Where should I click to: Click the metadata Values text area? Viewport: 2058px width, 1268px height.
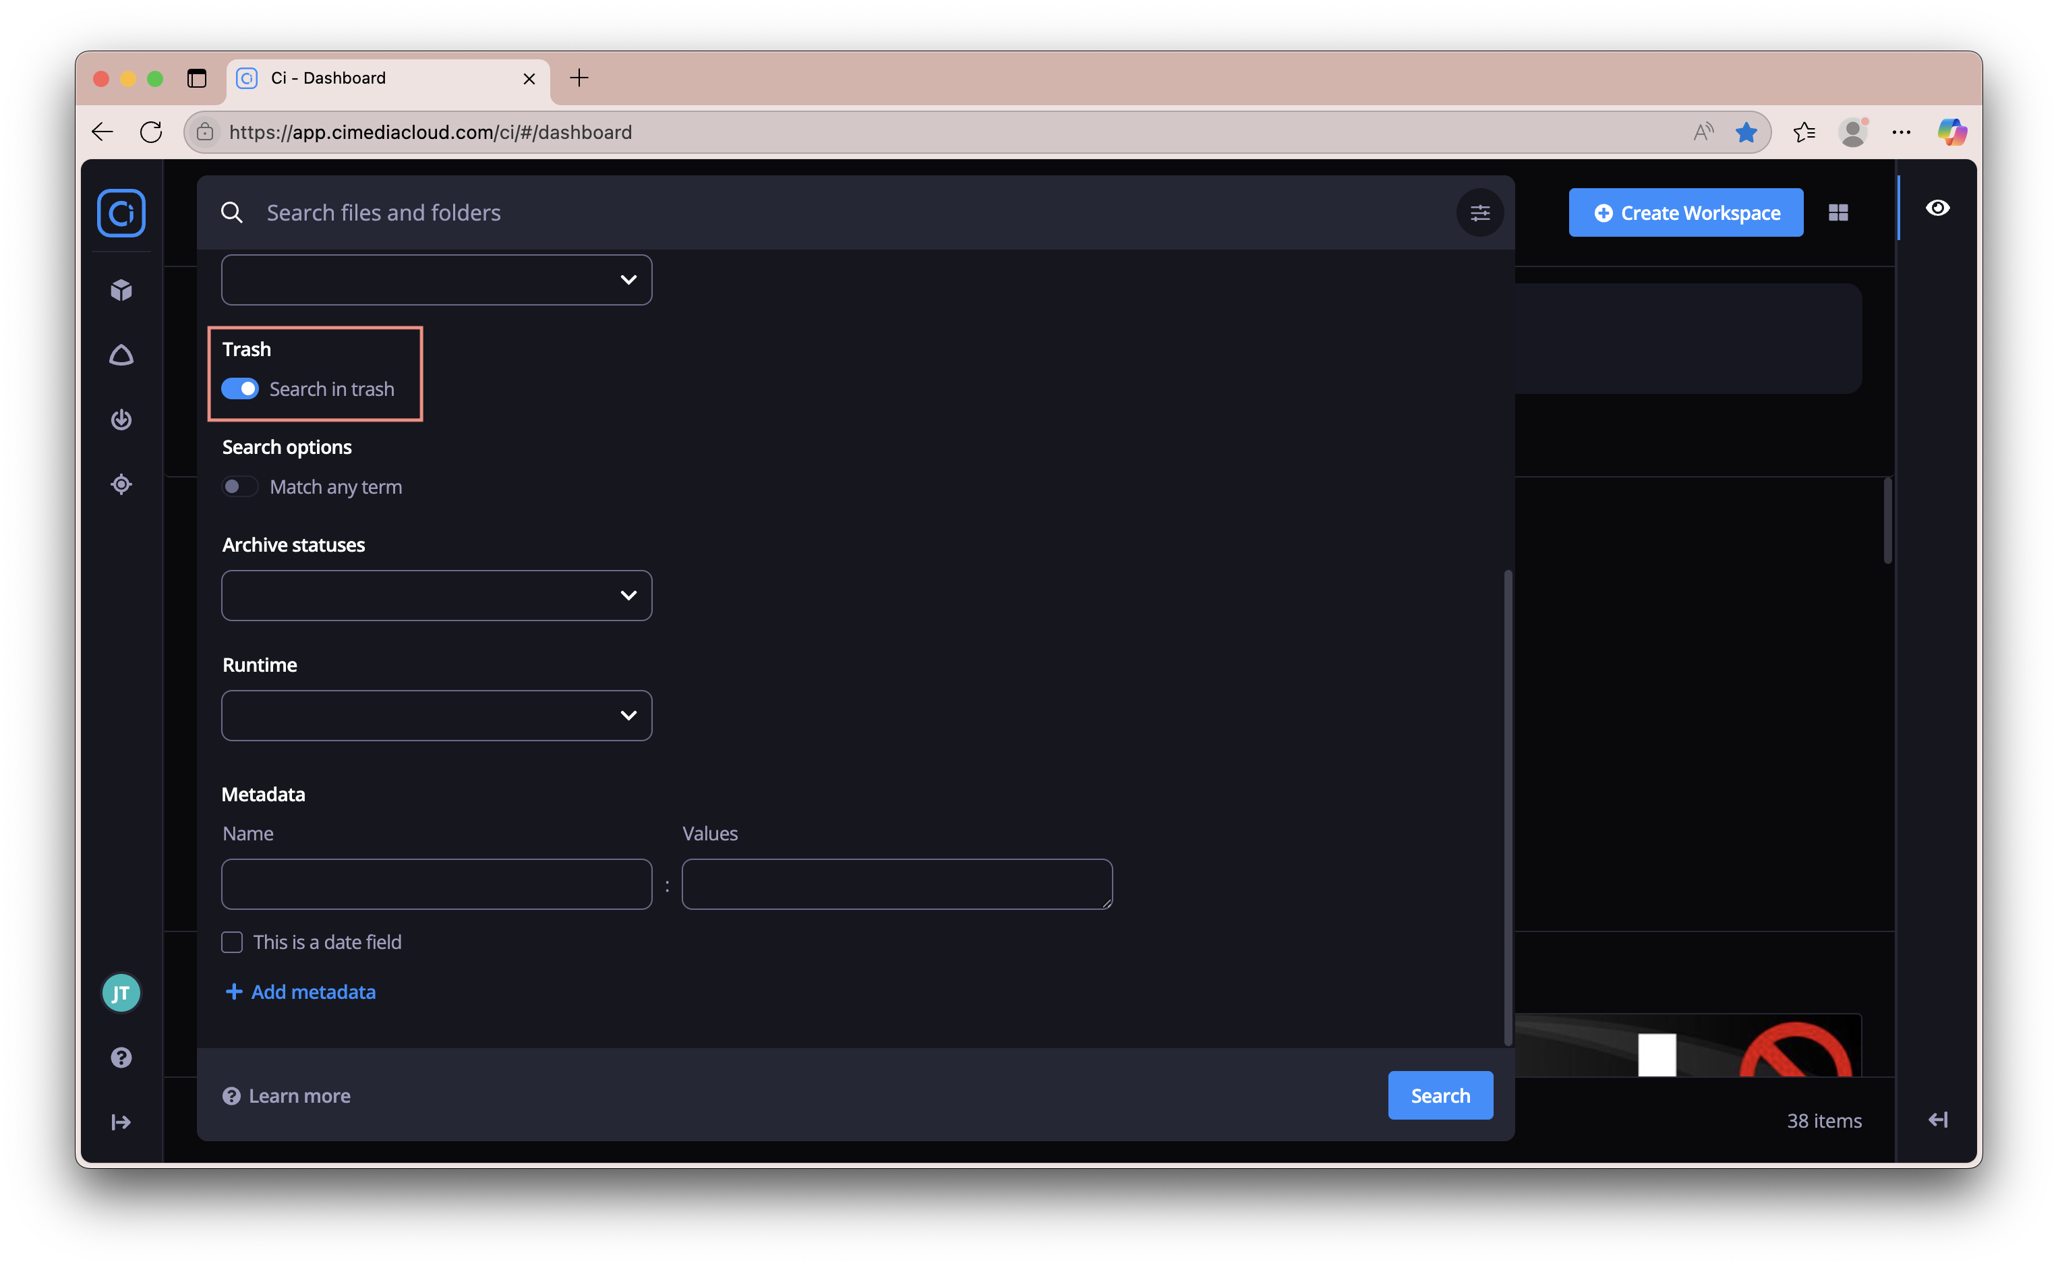pyautogui.click(x=897, y=884)
